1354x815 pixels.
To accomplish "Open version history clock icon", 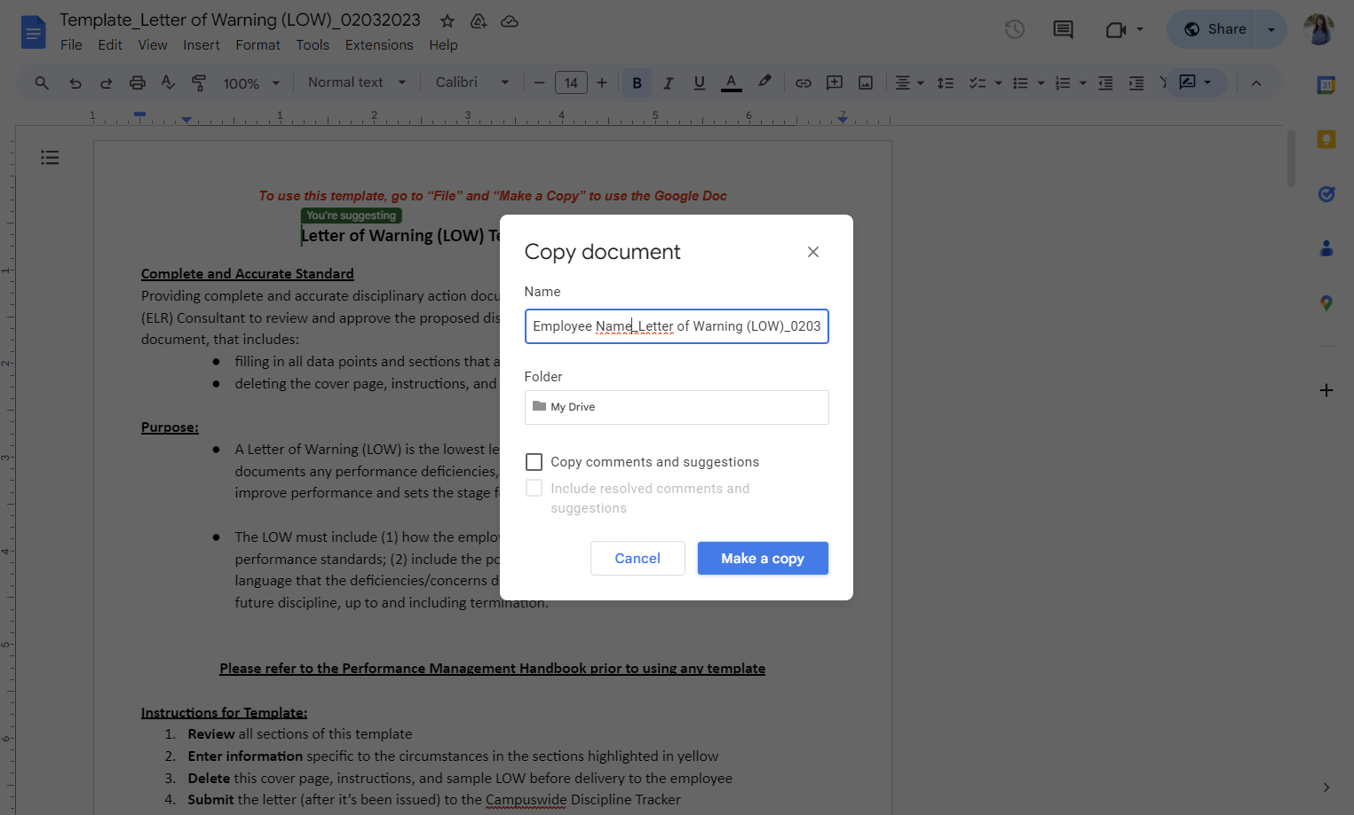I will coord(1015,29).
